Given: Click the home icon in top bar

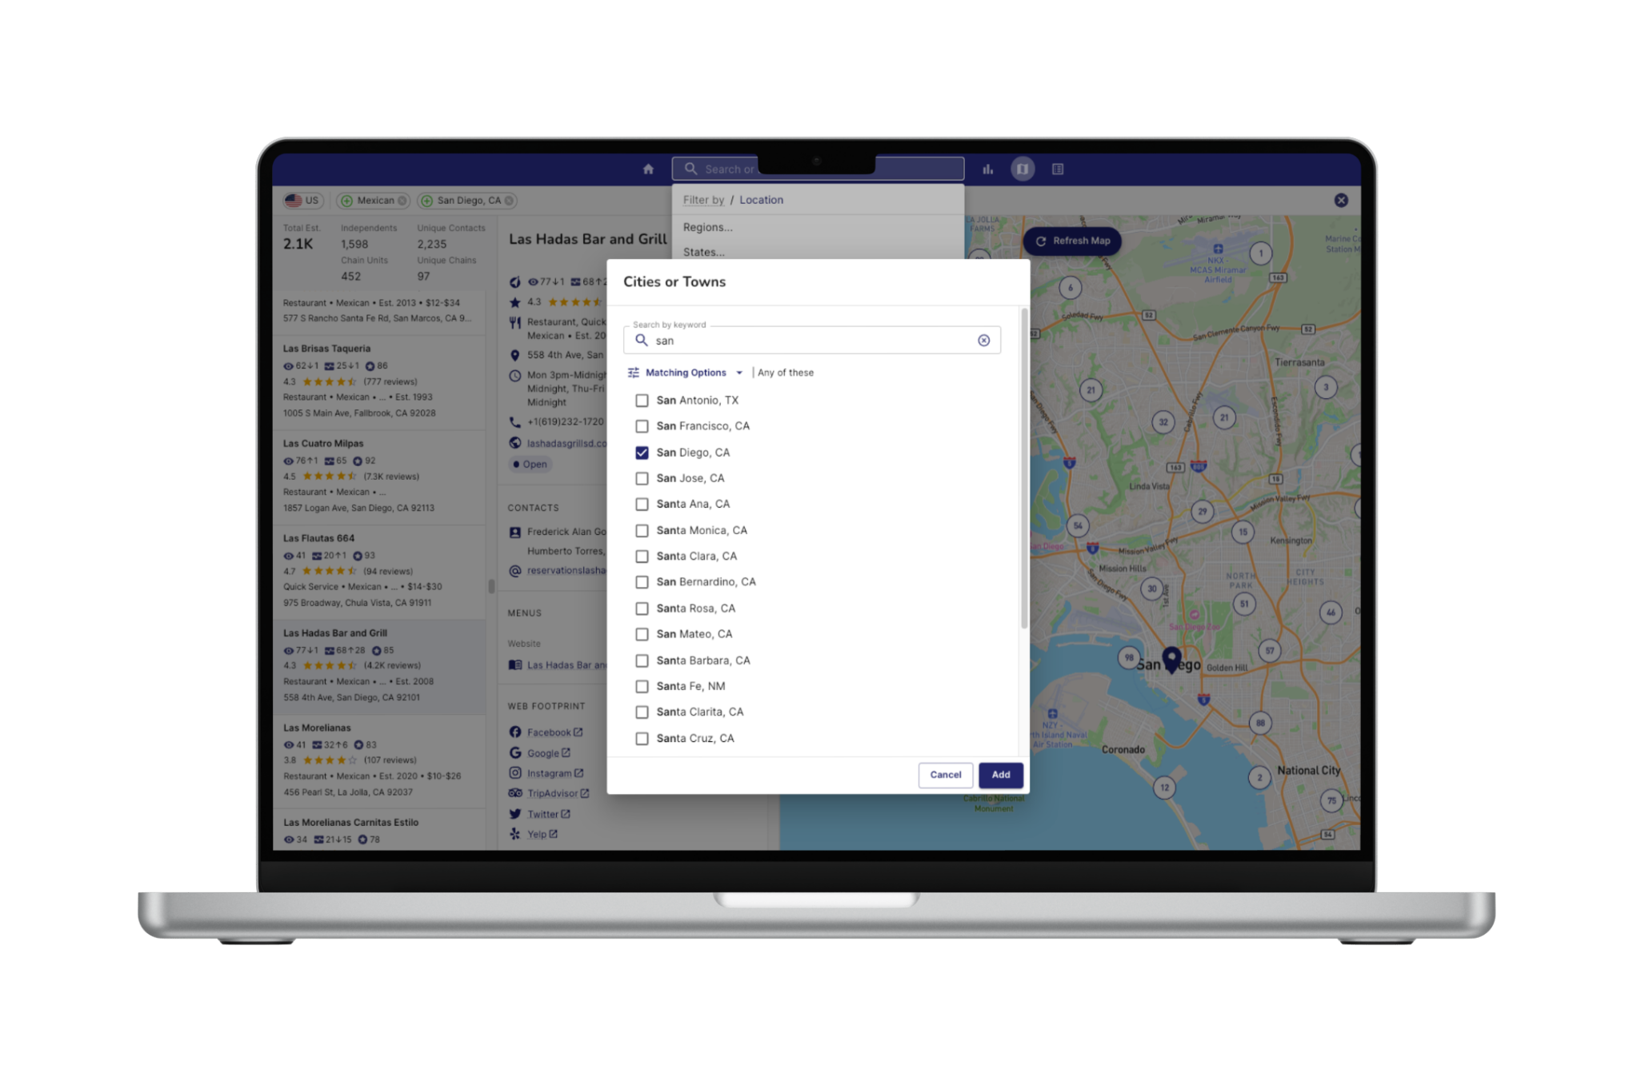Looking at the screenshot, I should (x=648, y=169).
